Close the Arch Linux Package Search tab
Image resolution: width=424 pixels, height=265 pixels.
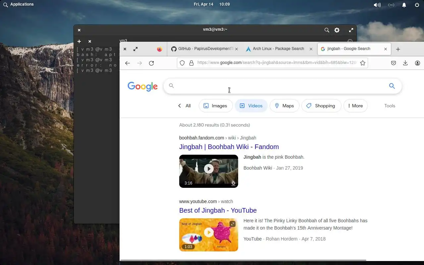(x=311, y=49)
